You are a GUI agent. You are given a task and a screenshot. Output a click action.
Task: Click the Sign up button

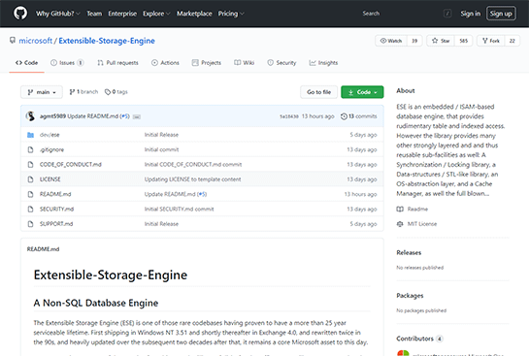[x=501, y=14]
